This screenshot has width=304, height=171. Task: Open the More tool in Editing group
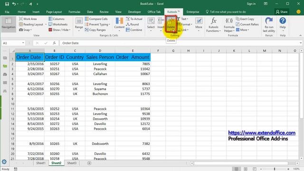pyautogui.click(x=199, y=24)
